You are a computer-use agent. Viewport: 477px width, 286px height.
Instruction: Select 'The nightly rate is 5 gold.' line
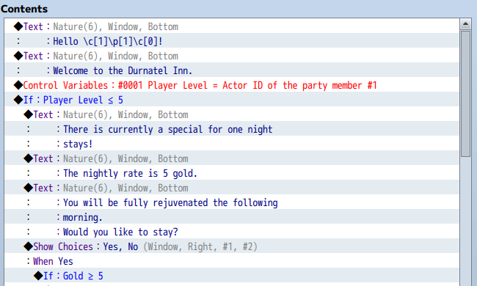[232, 173]
